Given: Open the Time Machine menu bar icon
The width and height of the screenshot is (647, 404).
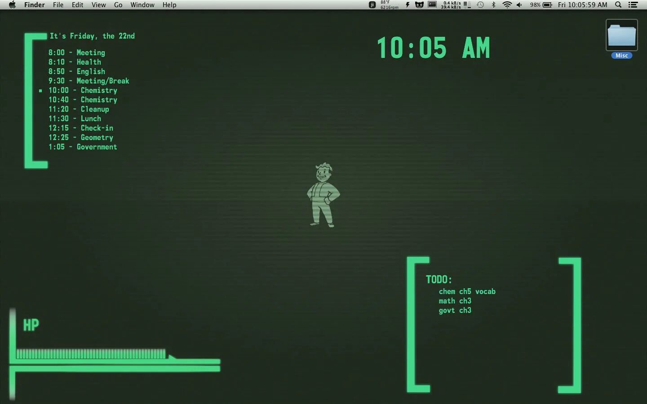Looking at the screenshot, I should (x=480, y=5).
